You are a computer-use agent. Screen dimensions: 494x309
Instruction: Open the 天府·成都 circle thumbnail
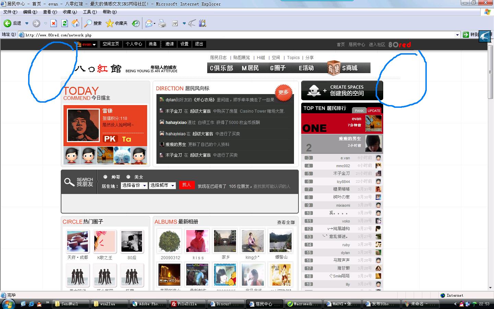click(78, 242)
